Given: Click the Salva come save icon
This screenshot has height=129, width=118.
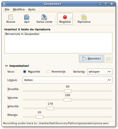Looking at the screenshot, I should (44, 17).
